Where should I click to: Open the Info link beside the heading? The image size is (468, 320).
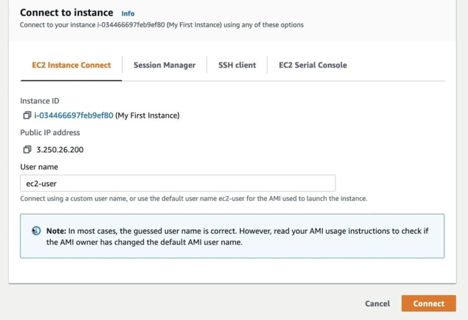[128, 13]
